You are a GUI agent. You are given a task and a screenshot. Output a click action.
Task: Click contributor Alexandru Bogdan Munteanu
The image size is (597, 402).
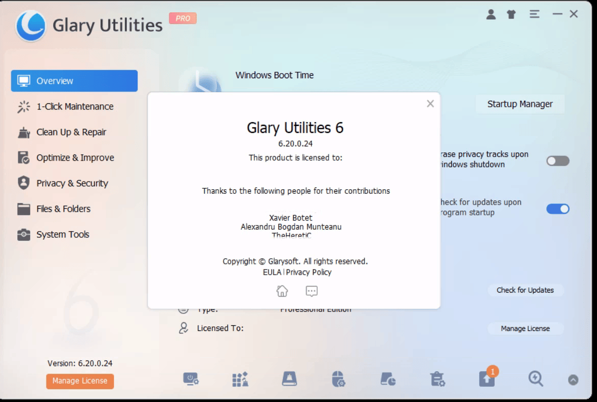[291, 227]
